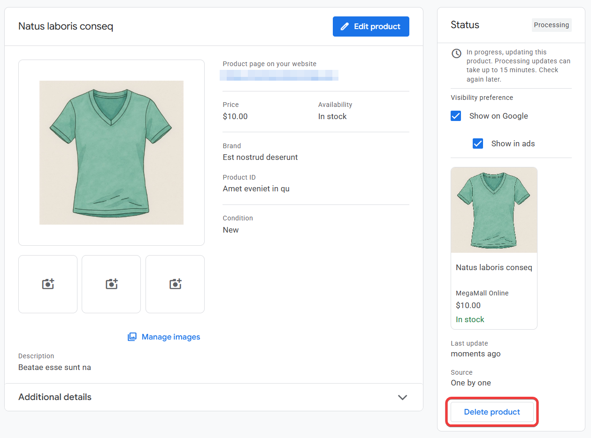This screenshot has height=438, width=591.
Task: Select the product title in the preview card
Action: point(494,267)
